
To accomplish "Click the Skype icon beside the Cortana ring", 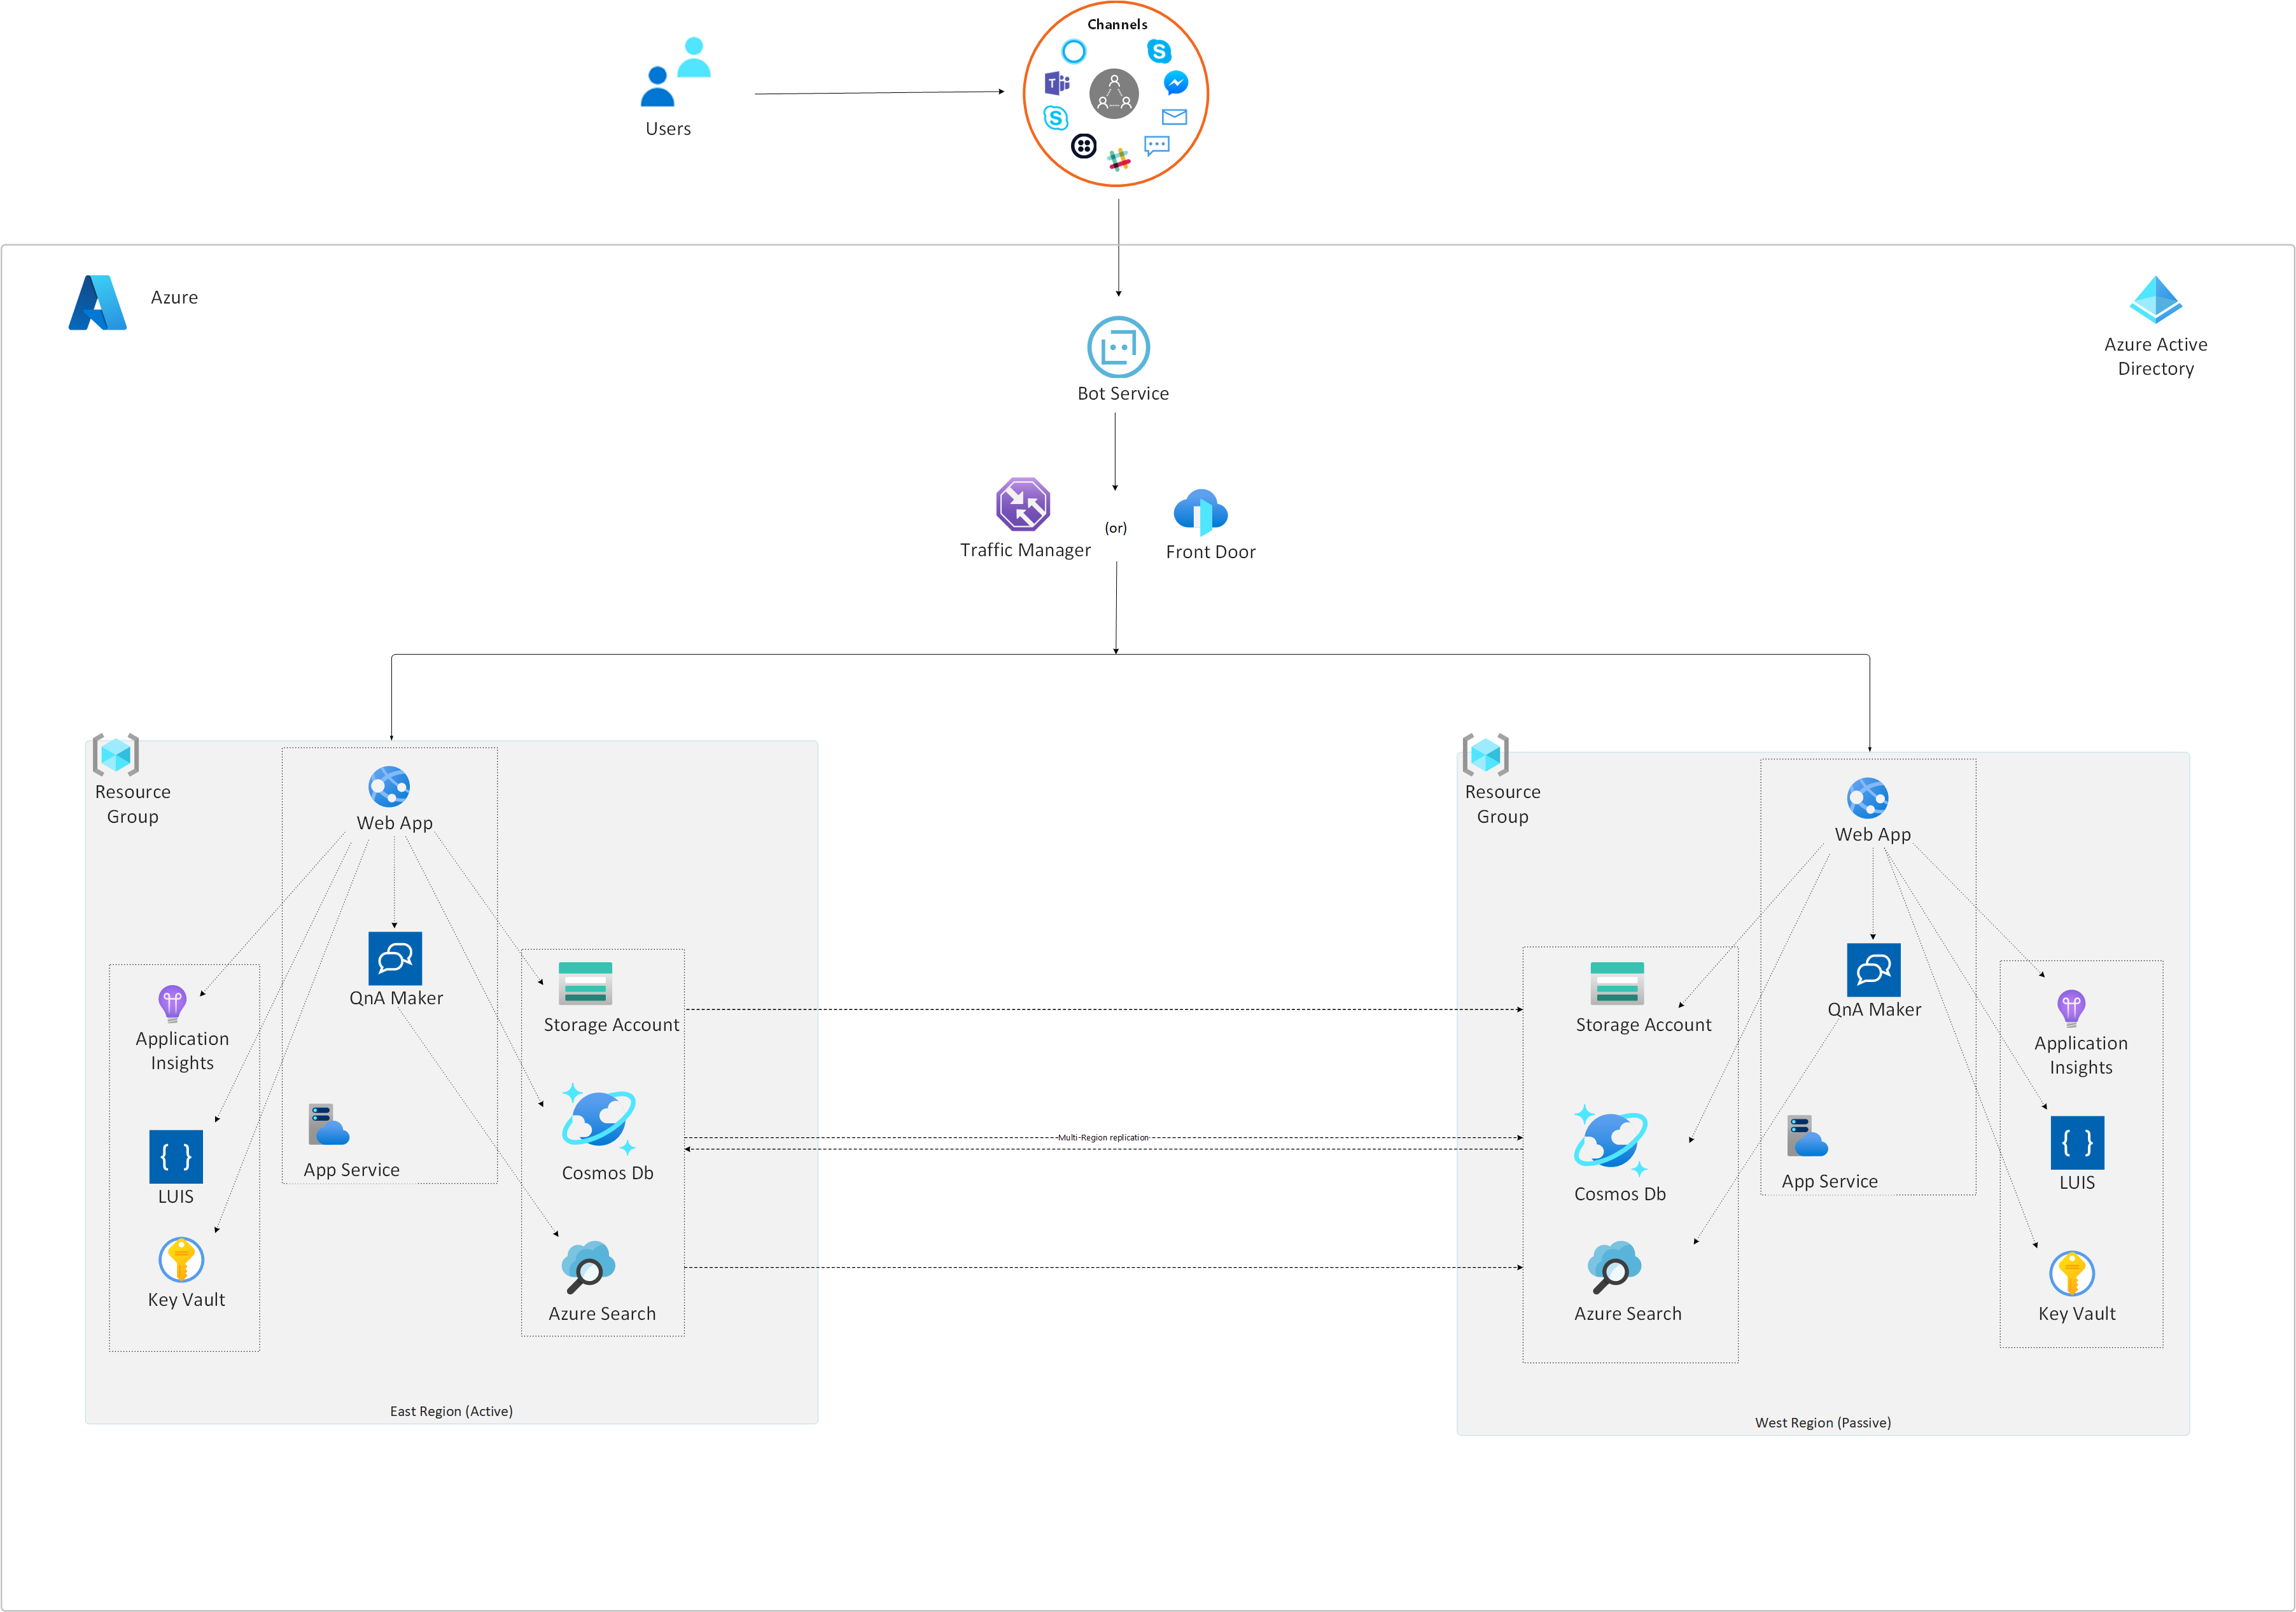I will [x=1159, y=51].
